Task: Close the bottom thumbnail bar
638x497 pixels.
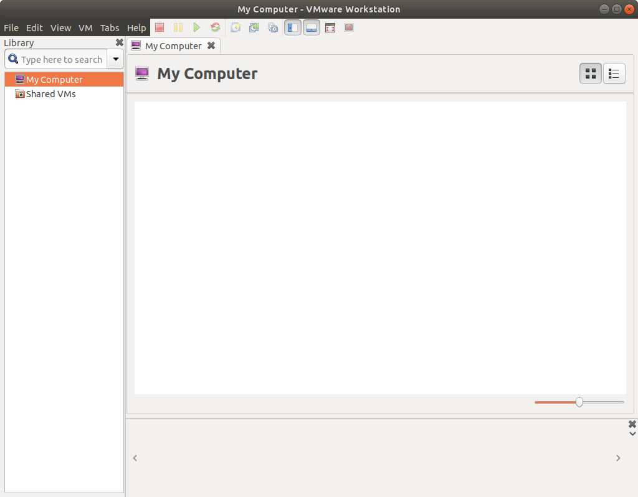Action: 632,424
